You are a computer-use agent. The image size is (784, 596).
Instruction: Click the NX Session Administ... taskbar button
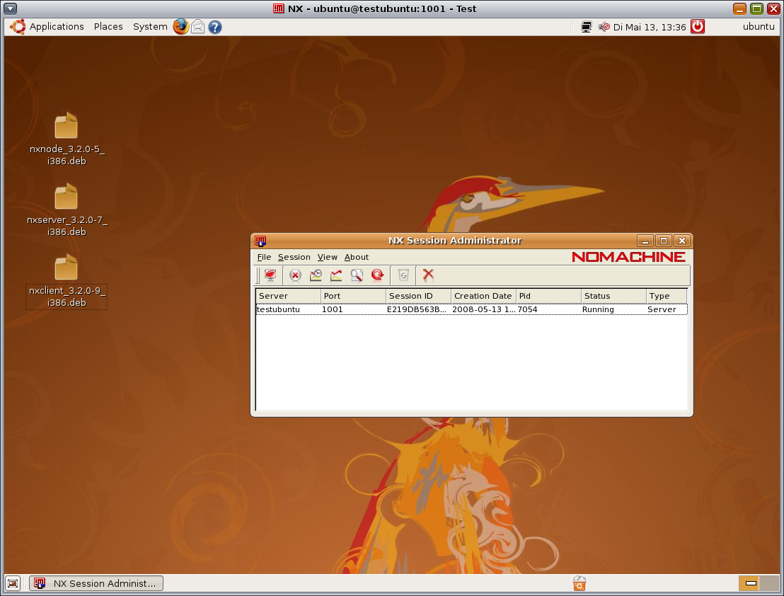pyautogui.click(x=96, y=583)
